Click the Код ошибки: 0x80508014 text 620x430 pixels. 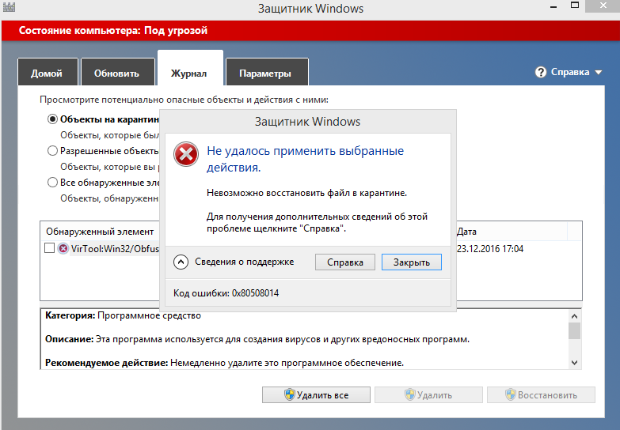point(226,293)
